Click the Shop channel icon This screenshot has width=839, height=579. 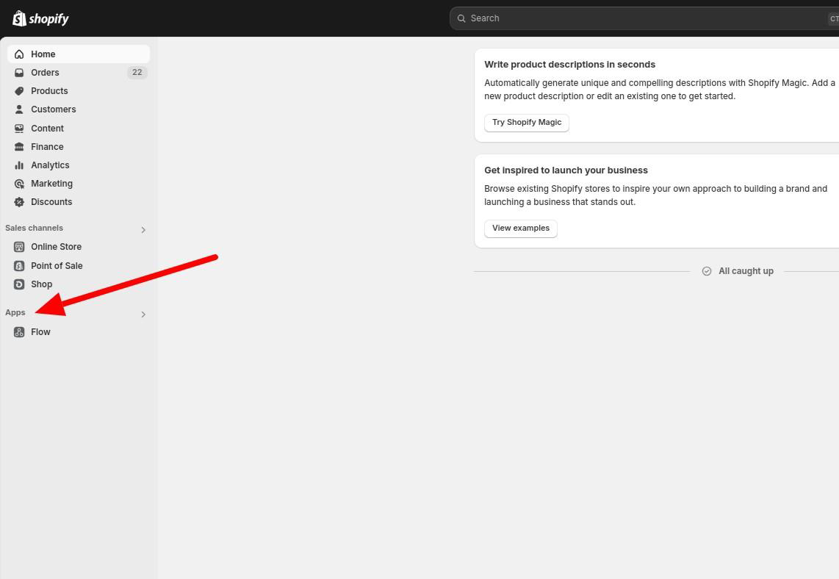19,284
